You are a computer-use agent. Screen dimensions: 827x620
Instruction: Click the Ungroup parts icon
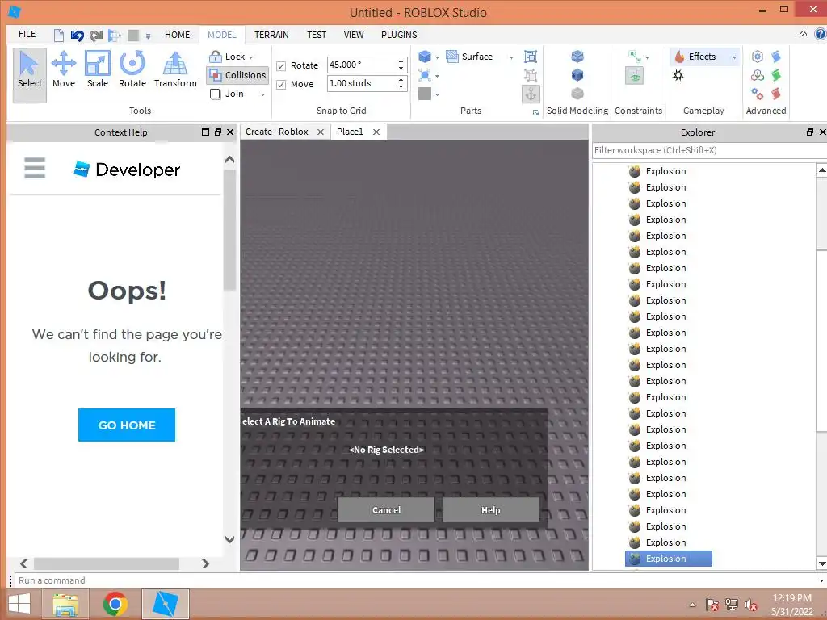click(531, 75)
